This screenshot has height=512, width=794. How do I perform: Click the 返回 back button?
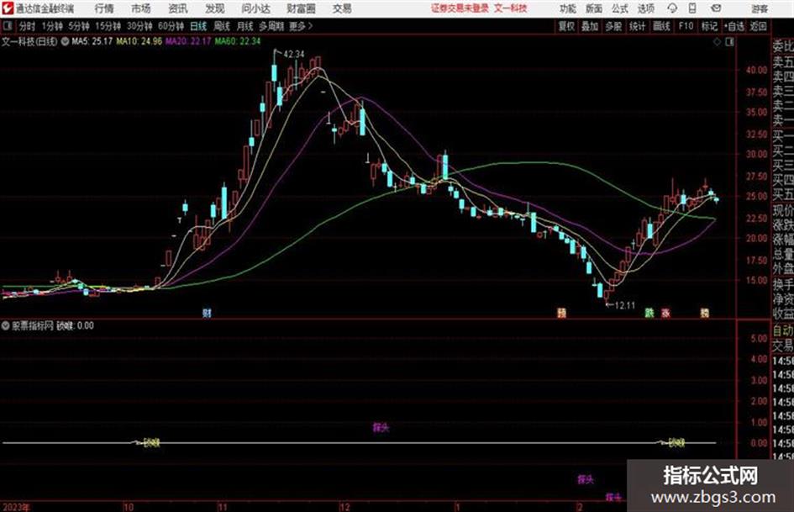758,26
